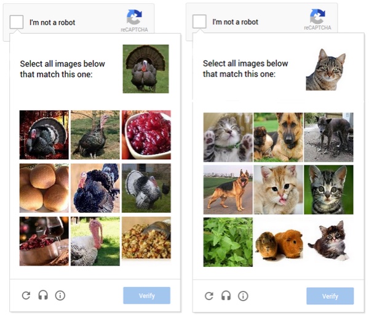Click info icon in turkey challenge
The width and height of the screenshot is (369, 316).
coord(60,295)
